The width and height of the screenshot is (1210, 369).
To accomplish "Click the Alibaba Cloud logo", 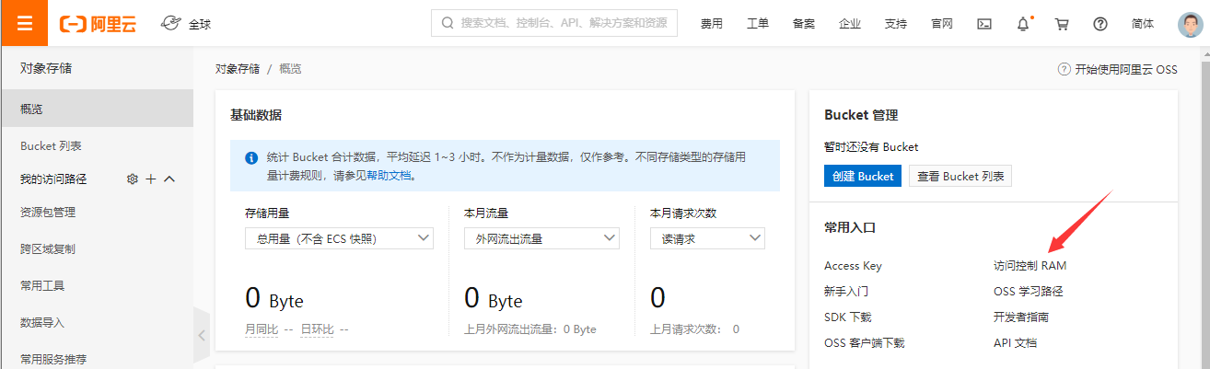I will (x=98, y=24).
